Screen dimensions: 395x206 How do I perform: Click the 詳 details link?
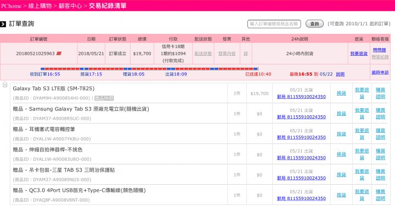246,54
